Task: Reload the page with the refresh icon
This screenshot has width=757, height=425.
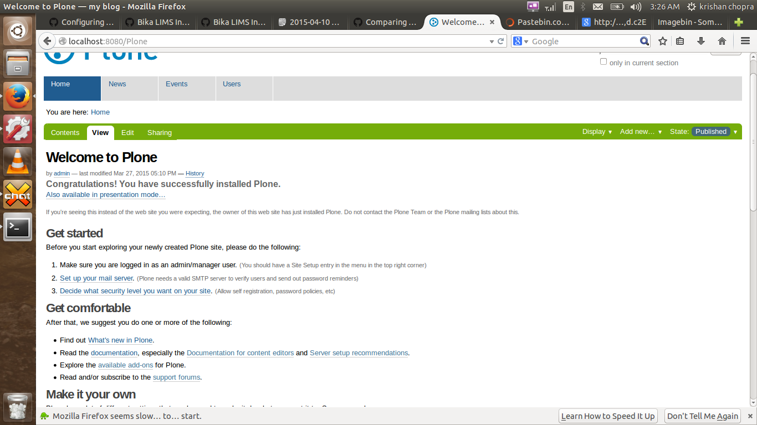Action: click(501, 41)
